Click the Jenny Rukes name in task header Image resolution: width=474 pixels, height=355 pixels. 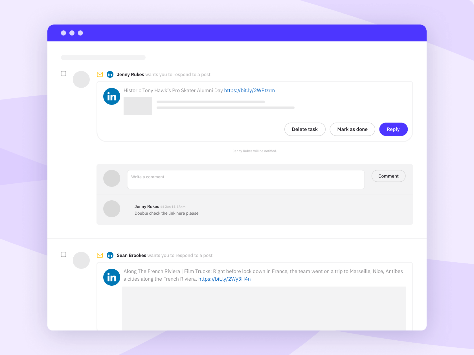click(x=130, y=74)
